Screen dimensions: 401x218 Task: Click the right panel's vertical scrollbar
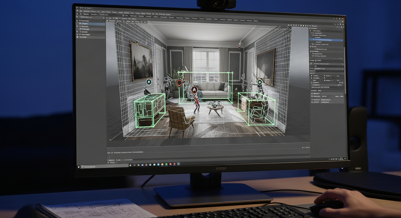point(344,71)
